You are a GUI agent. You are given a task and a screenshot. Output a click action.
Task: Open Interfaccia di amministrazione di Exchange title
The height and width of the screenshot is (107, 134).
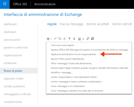43,14
